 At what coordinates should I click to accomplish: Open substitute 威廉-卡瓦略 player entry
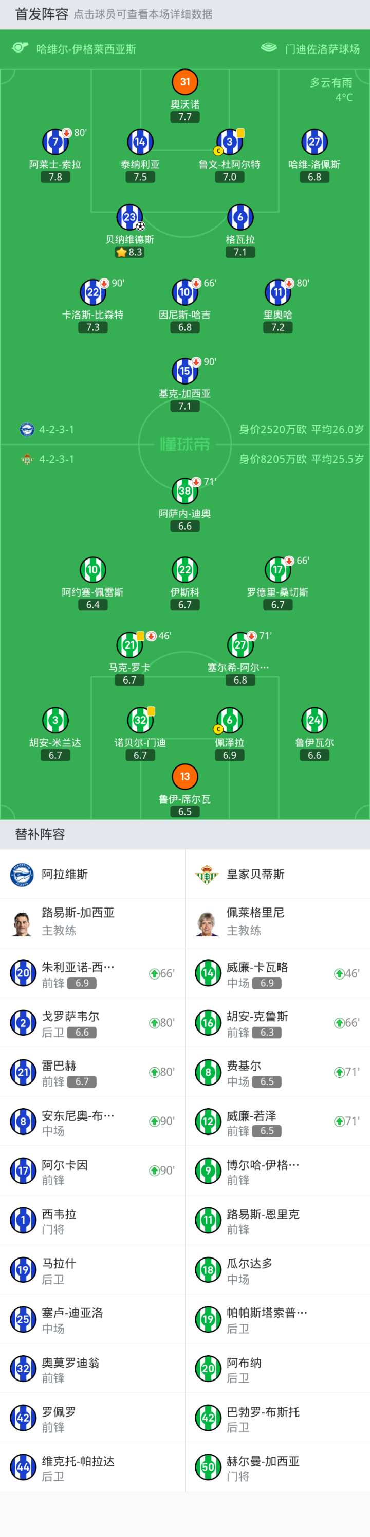[x=277, y=973]
